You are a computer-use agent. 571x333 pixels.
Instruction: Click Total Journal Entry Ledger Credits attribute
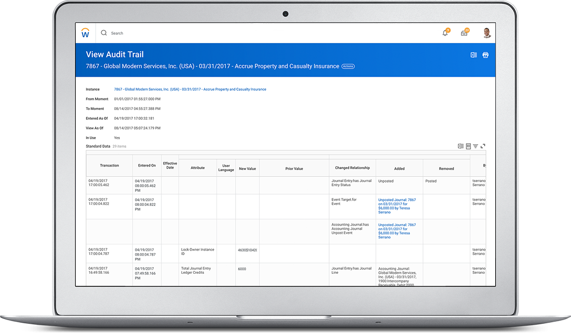(196, 270)
